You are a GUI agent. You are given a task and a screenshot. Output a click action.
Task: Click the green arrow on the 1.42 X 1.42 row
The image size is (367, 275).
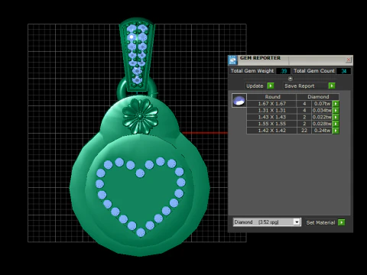tap(336, 131)
